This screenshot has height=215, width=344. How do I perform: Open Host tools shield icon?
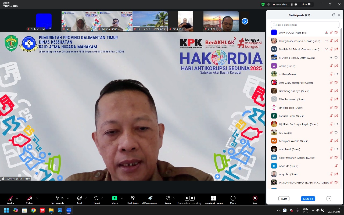tap(132, 198)
